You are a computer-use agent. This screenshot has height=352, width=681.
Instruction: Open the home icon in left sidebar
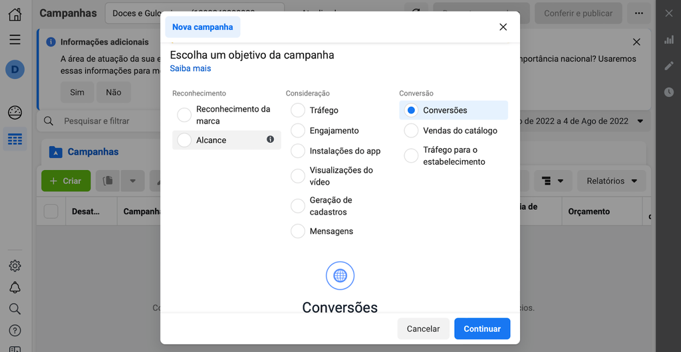click(x=15, y=14)
